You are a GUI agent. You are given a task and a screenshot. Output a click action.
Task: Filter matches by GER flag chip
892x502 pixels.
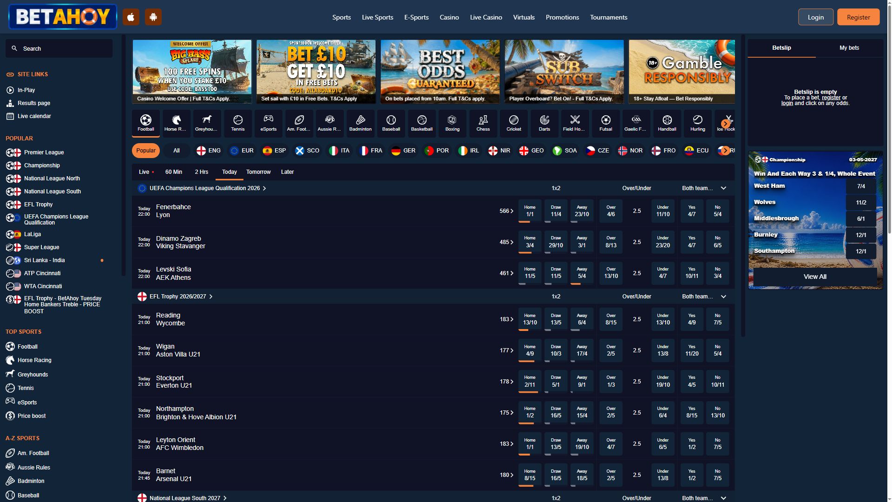[x=403, y=151]
